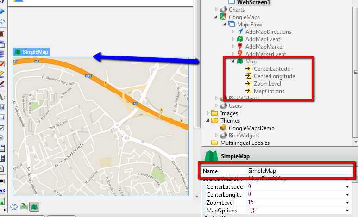Click the AddMapDirections arrow icon
Image resolution: width=358 pixels, height=217 pixels.
point(240,32)
